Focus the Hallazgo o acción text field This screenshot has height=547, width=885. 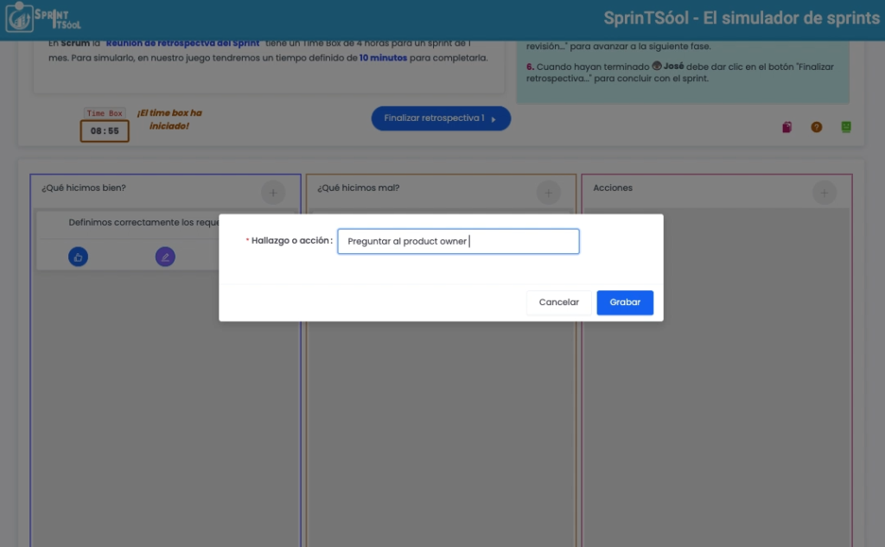pos(458,242)
